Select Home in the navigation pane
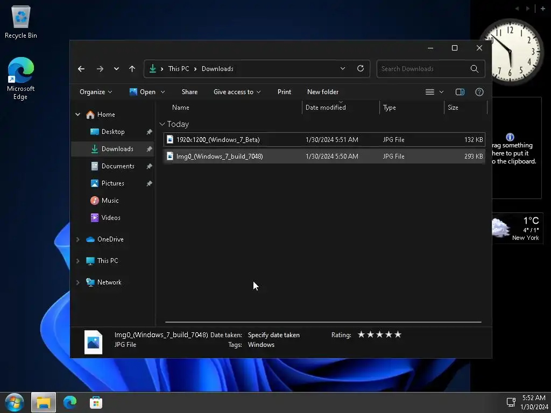Image resolution: width=551 pixels, height=413 pixels. click(101, 115)
